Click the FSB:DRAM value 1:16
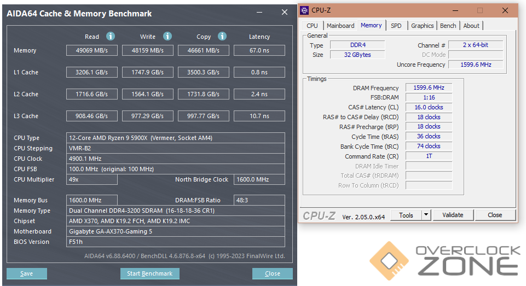This screenshot has height=286, width=526. (429, 97)
